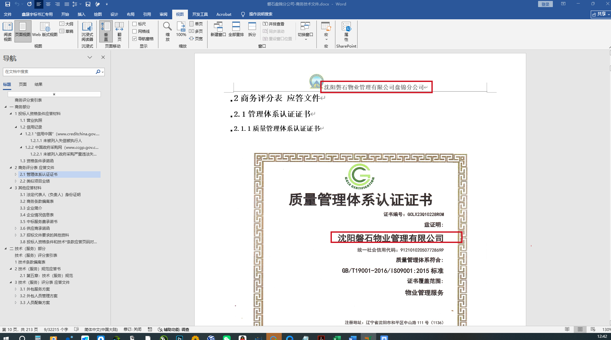Click the navigation pane document search field
Screen dimensions: 611x340
coord(49,72)
